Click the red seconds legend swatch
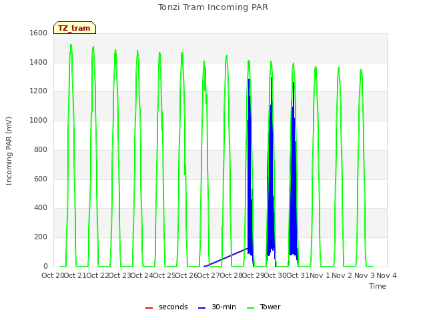 pos(149,308)
